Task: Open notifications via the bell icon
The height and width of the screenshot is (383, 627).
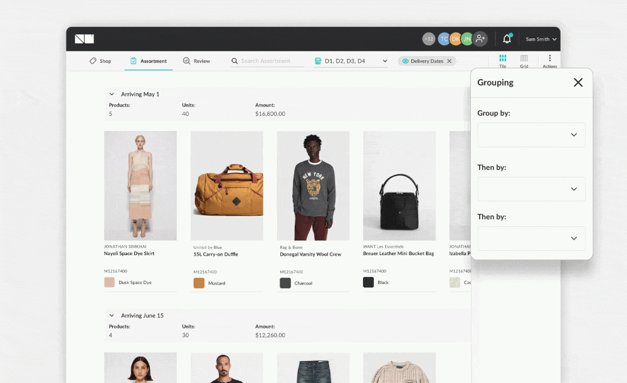Action: click(507, 38)
